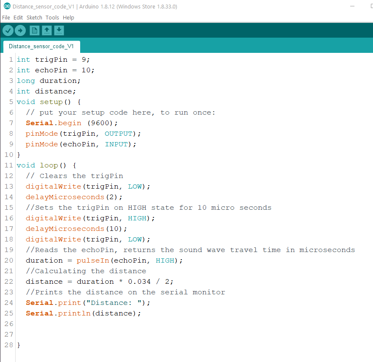The image size is (373, 362).
Task: Expand the Sketch menu
Action: tap(34, 17)
